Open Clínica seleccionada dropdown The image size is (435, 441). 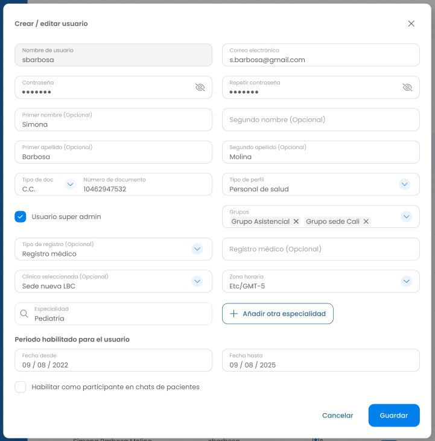pyautogui.click(x=197, y=281)
